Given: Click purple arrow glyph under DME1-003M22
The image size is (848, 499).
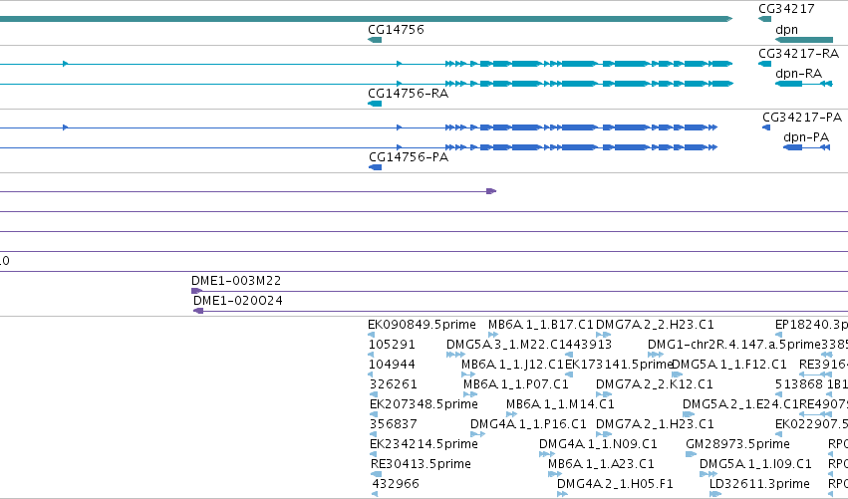Looking at the screenshot, I should click(x=197, y=291).
